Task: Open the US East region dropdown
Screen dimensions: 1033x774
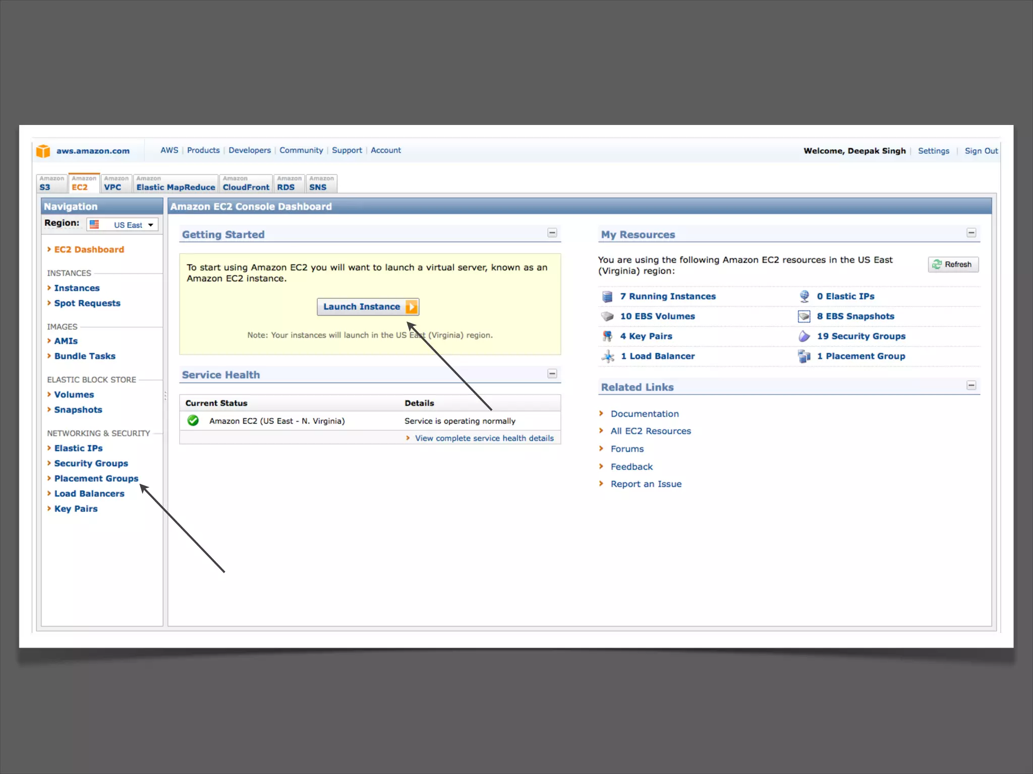Action: 123,225
